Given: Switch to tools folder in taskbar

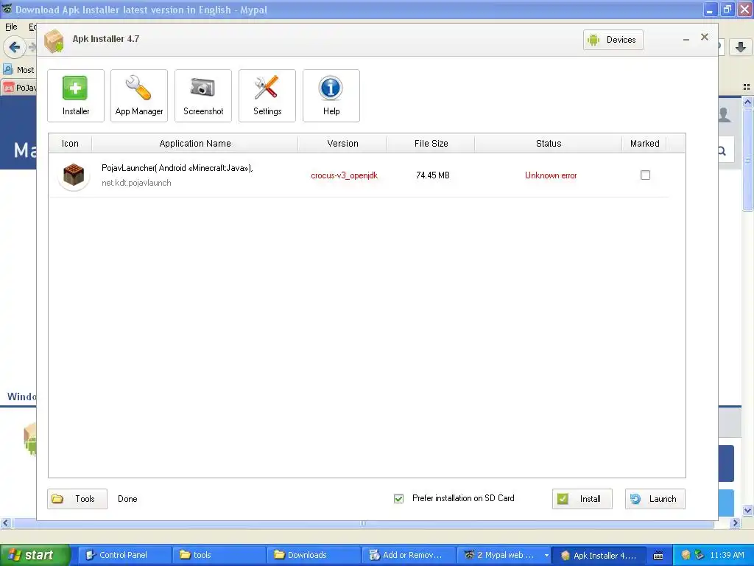Looking at the screenshot, I should pos(218,555).
